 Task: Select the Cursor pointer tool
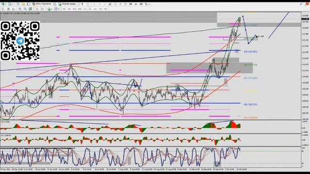pos(82,4)
